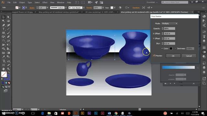Reset default fill and stroke
The height and width of the screenshot is (116, 207).
(x=2, y=79)
